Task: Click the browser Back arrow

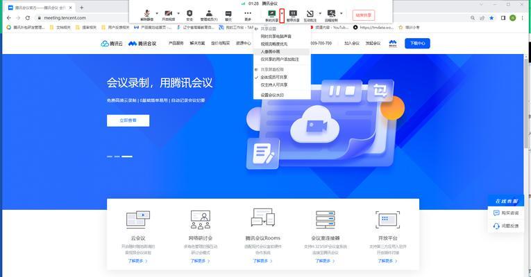Action: [9, 17]
